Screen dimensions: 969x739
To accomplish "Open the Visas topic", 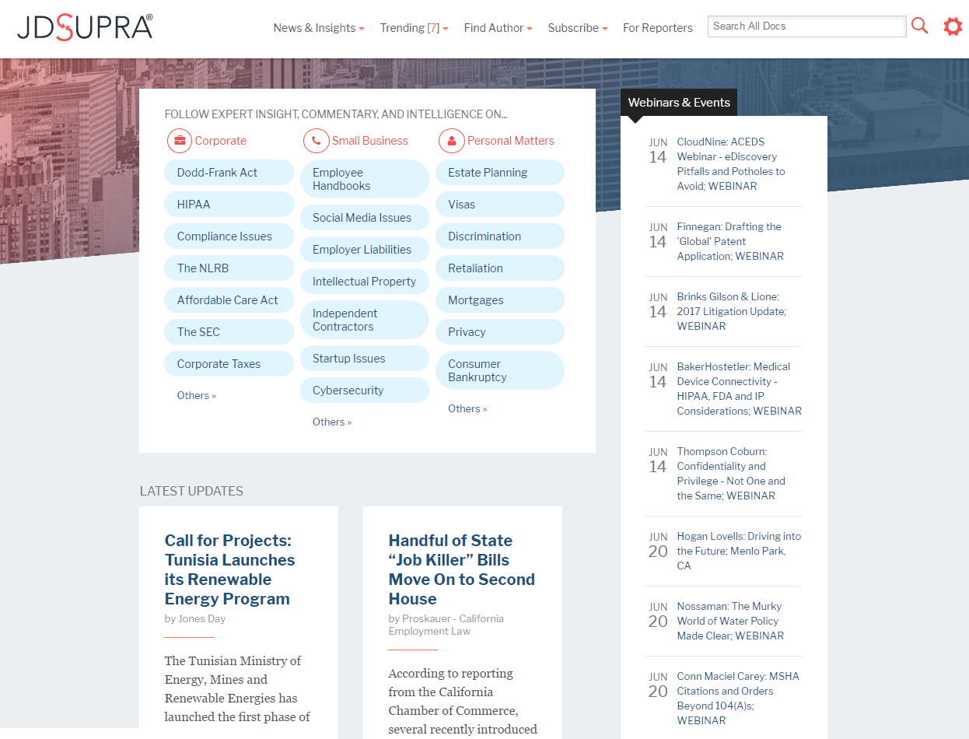I will pyautogui.click(x=500, y=205).
